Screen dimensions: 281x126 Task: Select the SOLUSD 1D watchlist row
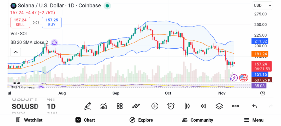(33, 106)
